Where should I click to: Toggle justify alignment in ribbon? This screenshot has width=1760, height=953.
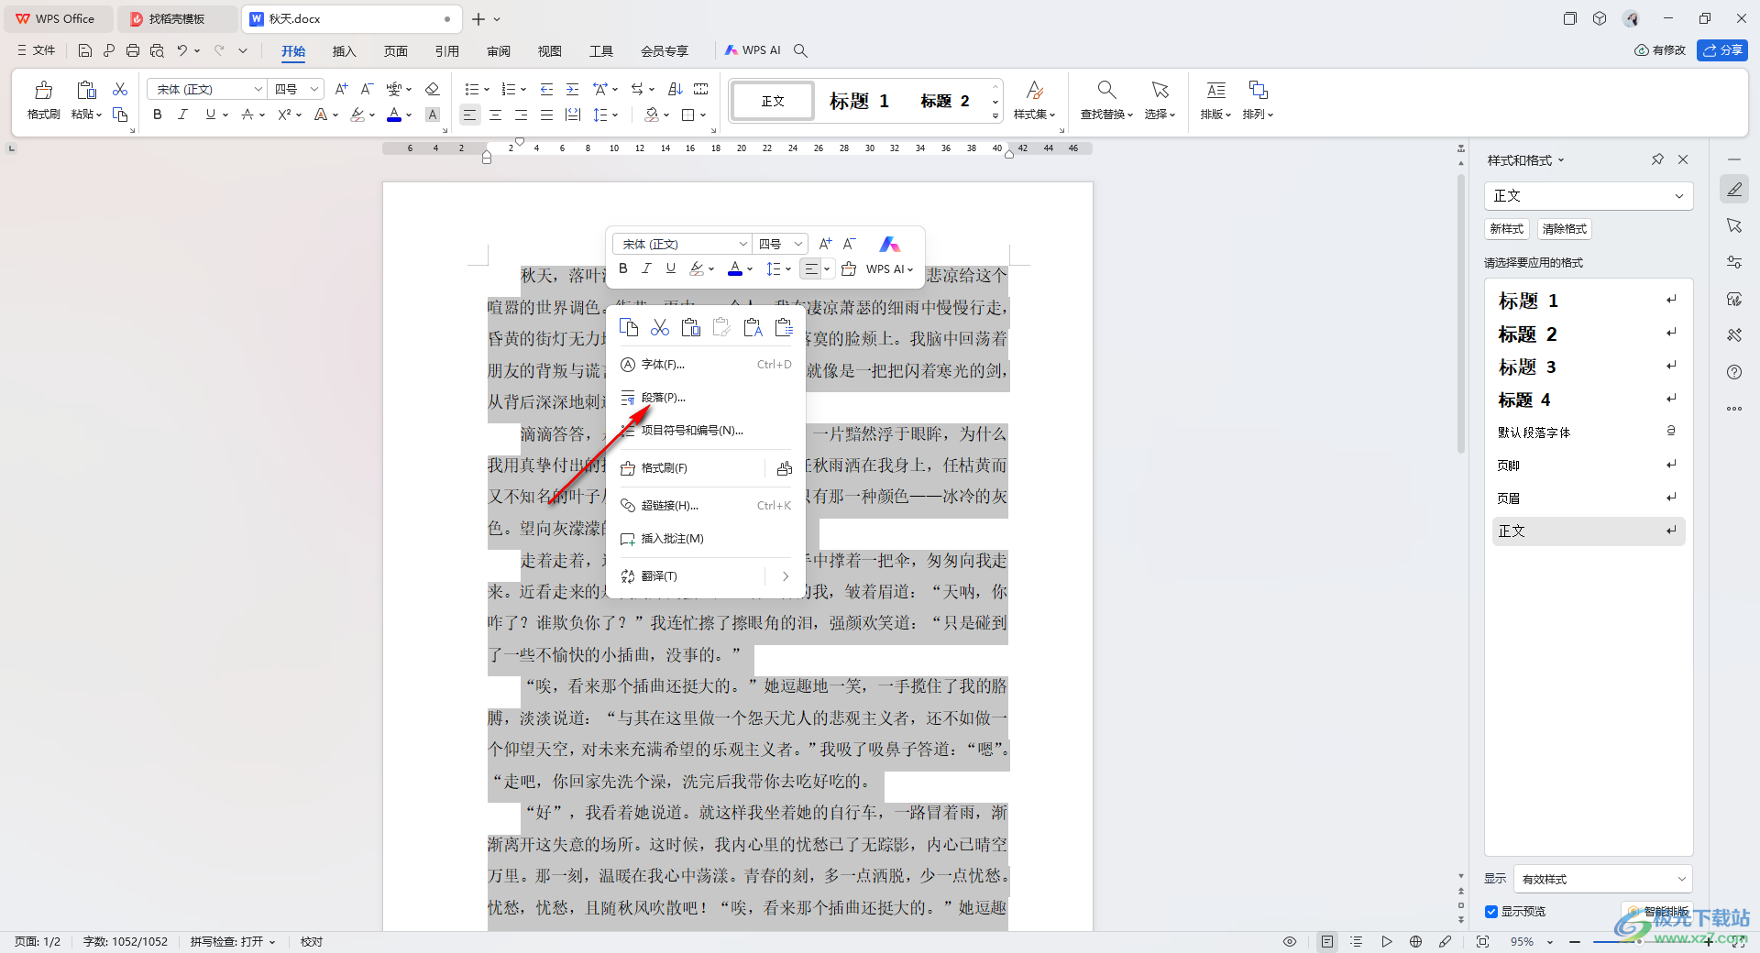pyautogui.click(x=546, y=115)
